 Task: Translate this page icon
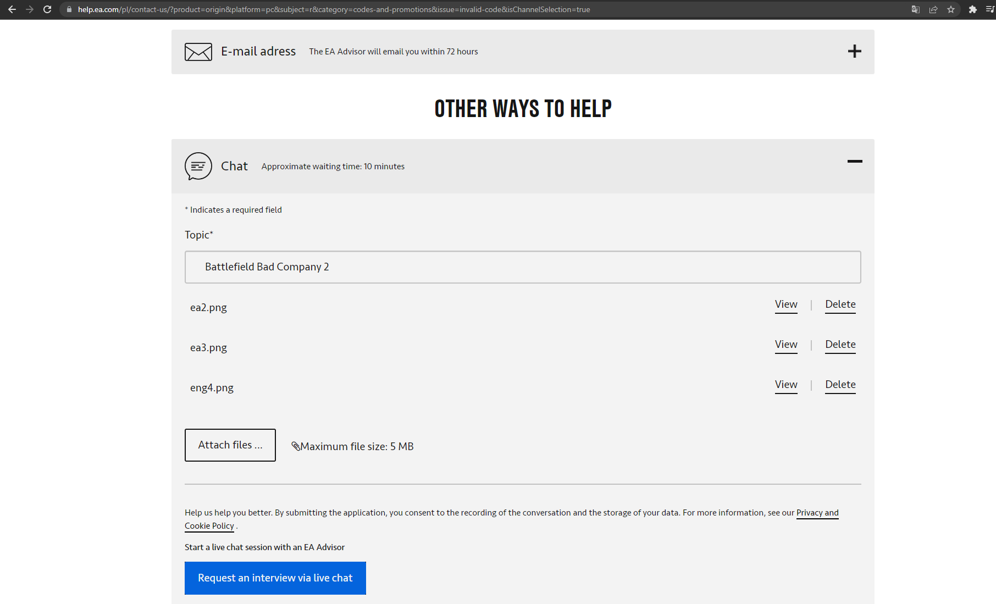point(916,9)
